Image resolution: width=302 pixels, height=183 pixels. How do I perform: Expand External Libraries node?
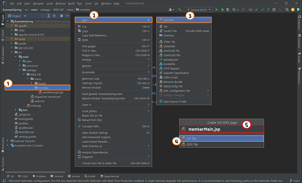coord(8,141)
